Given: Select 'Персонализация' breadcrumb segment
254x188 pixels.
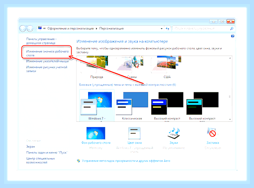Looking at the screenshot, I should point(111,29).
